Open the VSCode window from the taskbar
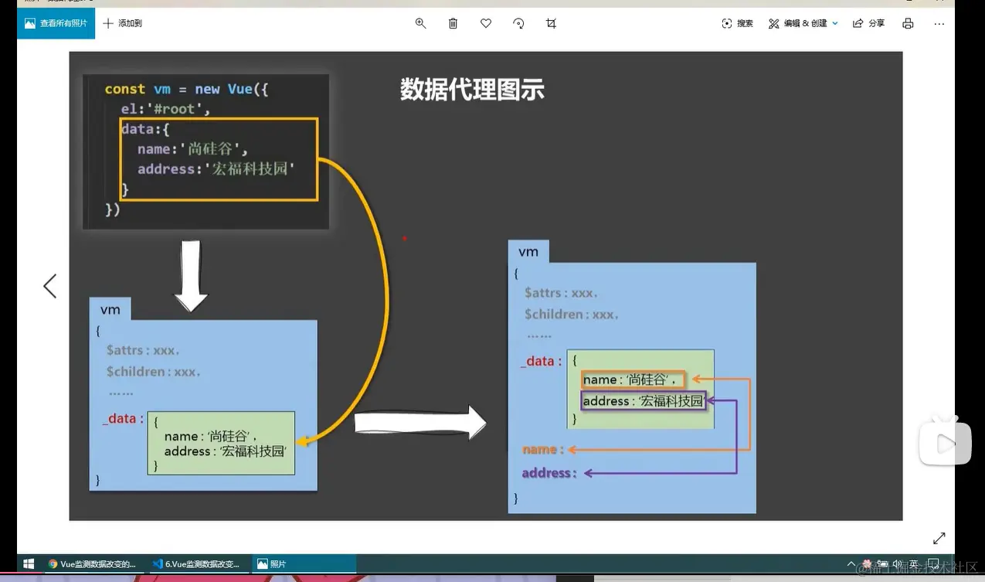 tap(195, 563)
